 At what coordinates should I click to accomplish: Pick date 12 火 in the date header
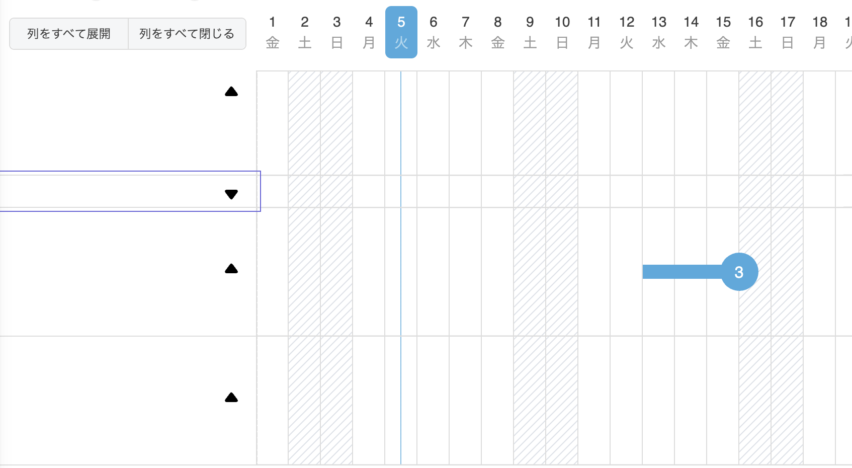click(x=626, y=32)
